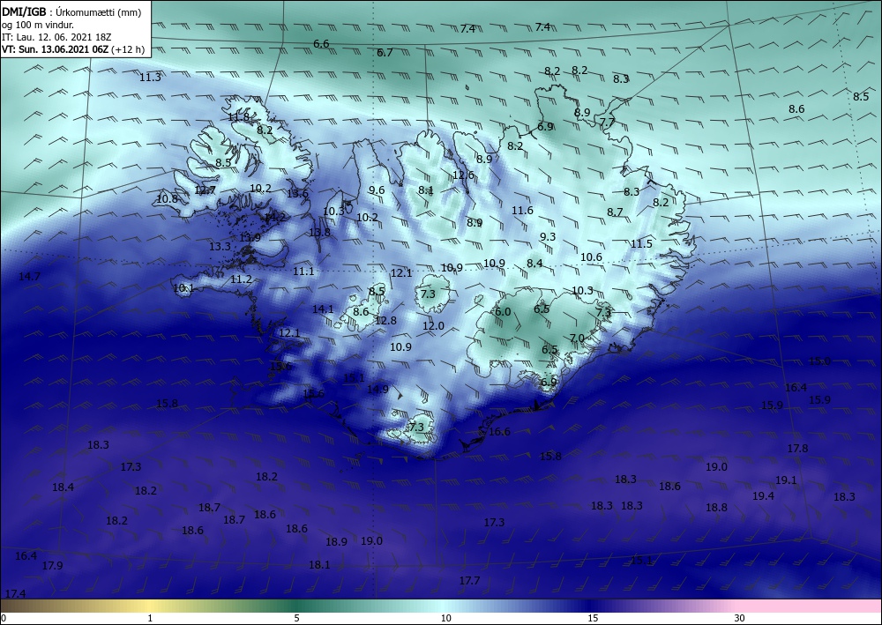The width and height of the screenshot is (882, 625).
Task: Click the 6.6 map value
Action: point(321,44)
